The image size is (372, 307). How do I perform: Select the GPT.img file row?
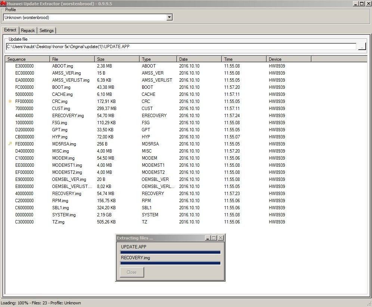(158, 130)
